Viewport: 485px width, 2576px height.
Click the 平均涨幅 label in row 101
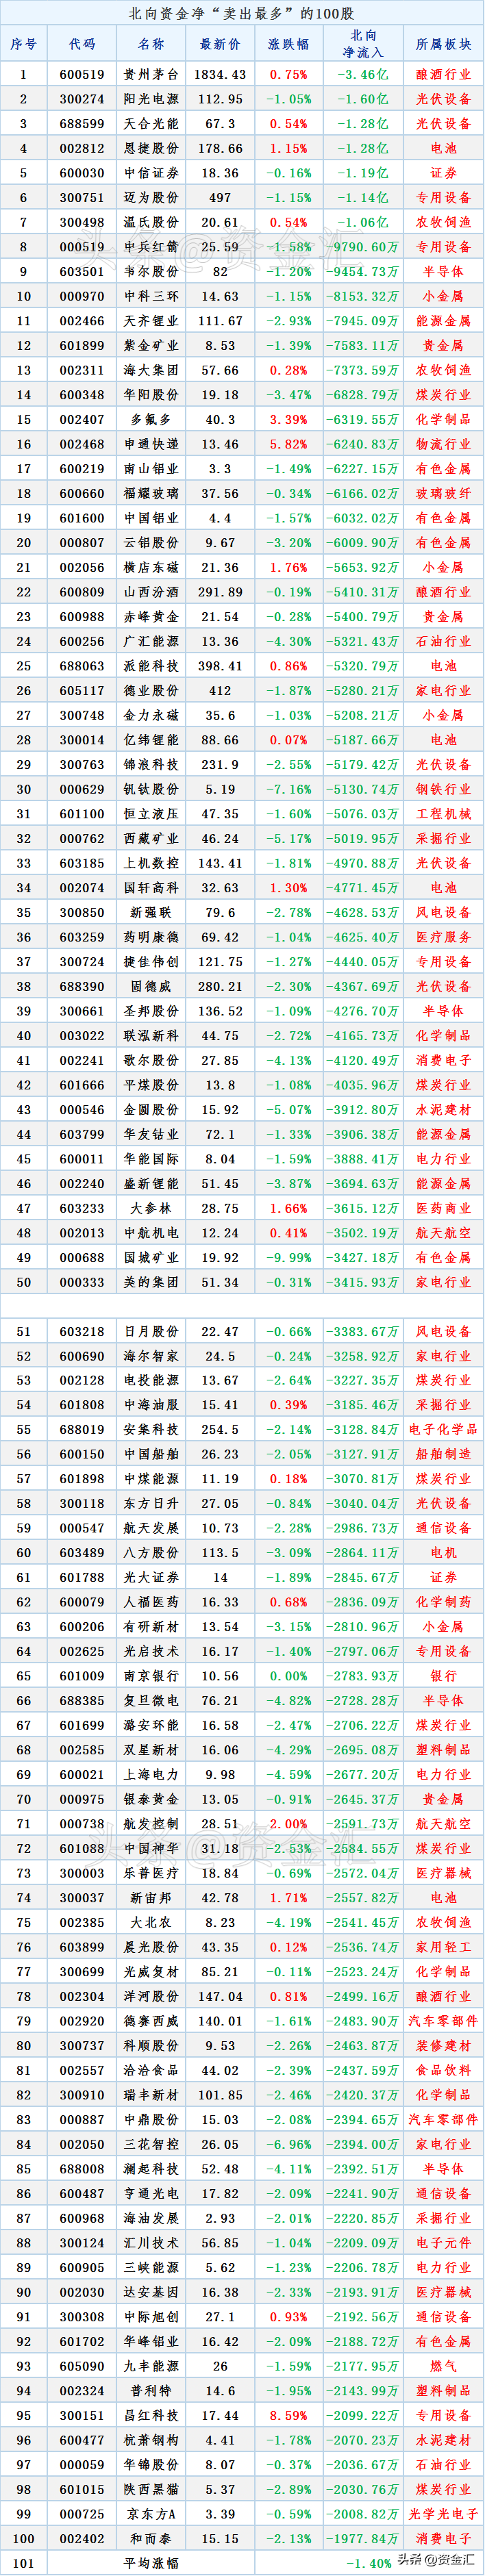[151, 2564]
